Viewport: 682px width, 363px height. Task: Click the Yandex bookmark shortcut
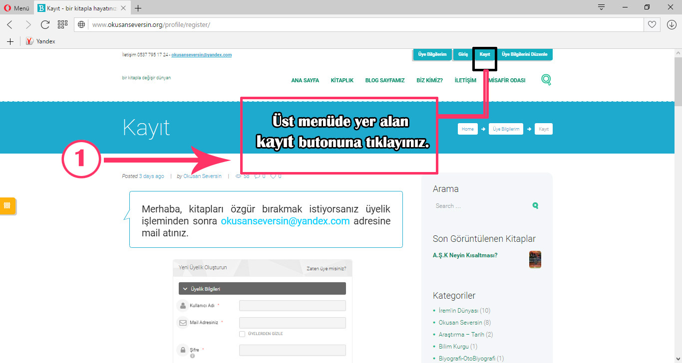41,41
